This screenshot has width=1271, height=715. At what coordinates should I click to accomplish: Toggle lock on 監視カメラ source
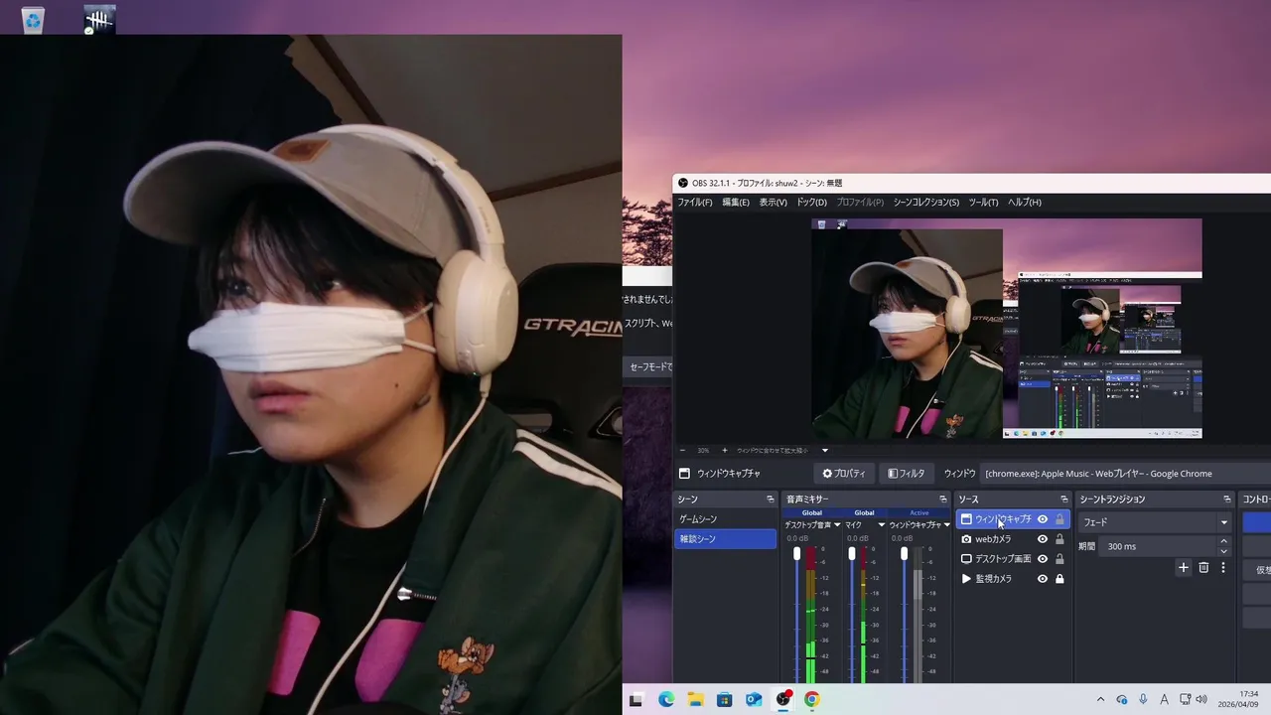[x=1059, y=579]
